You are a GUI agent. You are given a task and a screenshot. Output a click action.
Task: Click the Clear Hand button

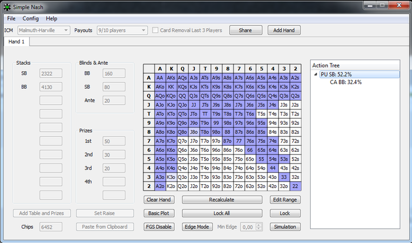click(x=159, y=199)
